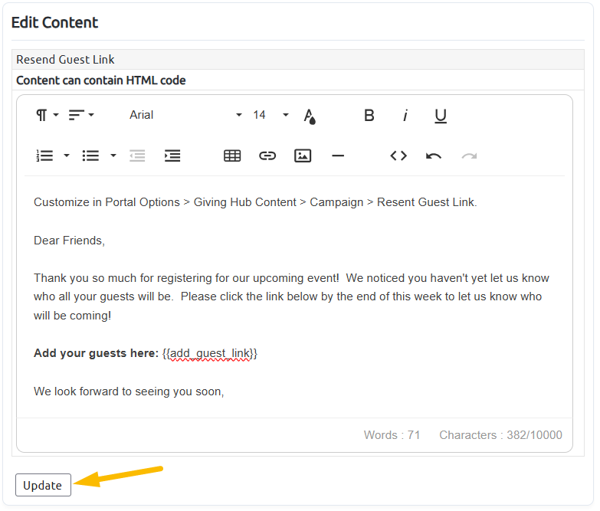
Task: Click the Resend Guest Link title field
Action: 298,60
